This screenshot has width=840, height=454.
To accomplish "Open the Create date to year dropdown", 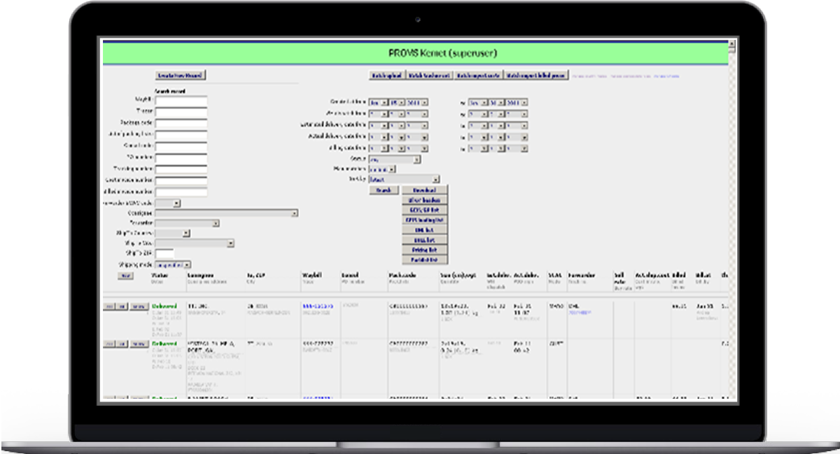I will 517,102.
